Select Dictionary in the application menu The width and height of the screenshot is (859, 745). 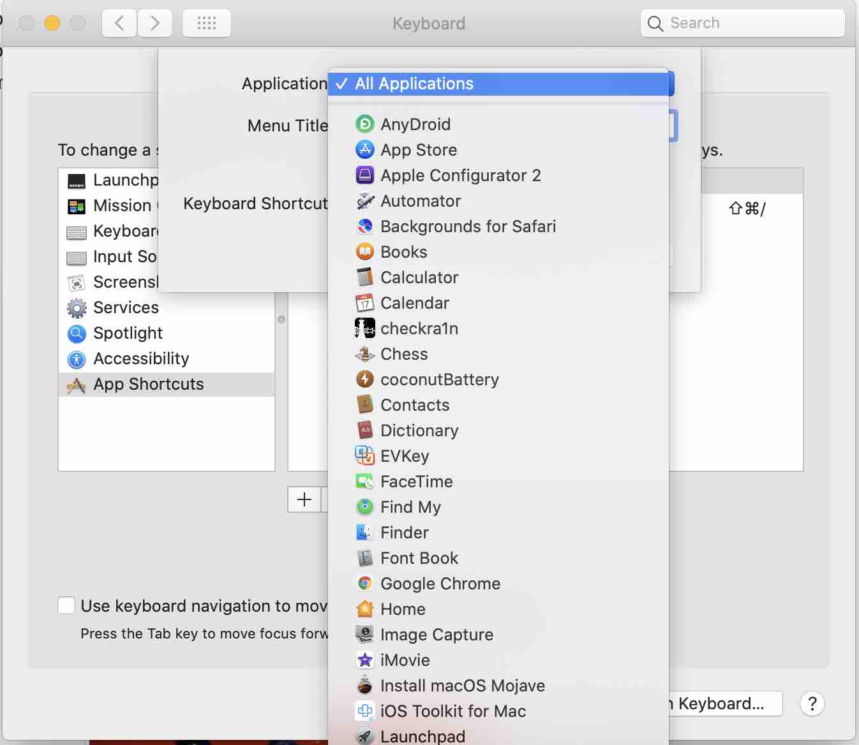pos(498,431)
